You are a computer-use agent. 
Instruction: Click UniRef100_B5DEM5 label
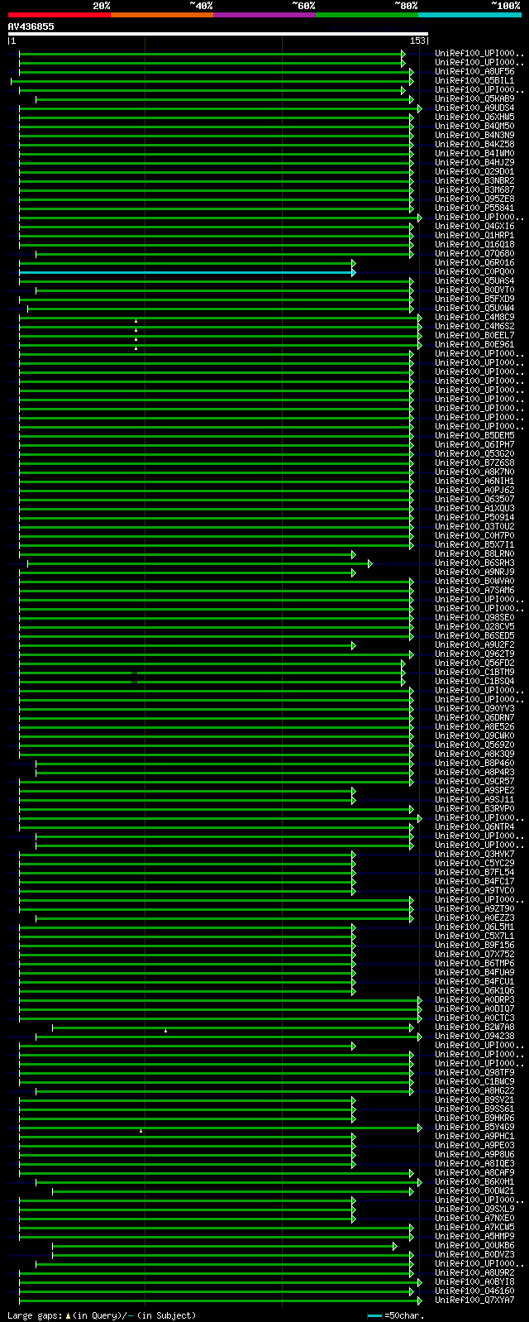(x=474, y=436)
